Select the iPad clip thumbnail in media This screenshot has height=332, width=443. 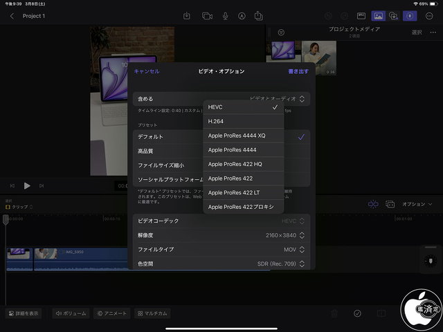(283, 50)
